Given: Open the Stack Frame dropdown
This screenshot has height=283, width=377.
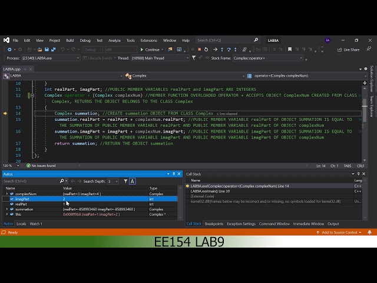Looking at the screenshot, I should pos(267,58).
